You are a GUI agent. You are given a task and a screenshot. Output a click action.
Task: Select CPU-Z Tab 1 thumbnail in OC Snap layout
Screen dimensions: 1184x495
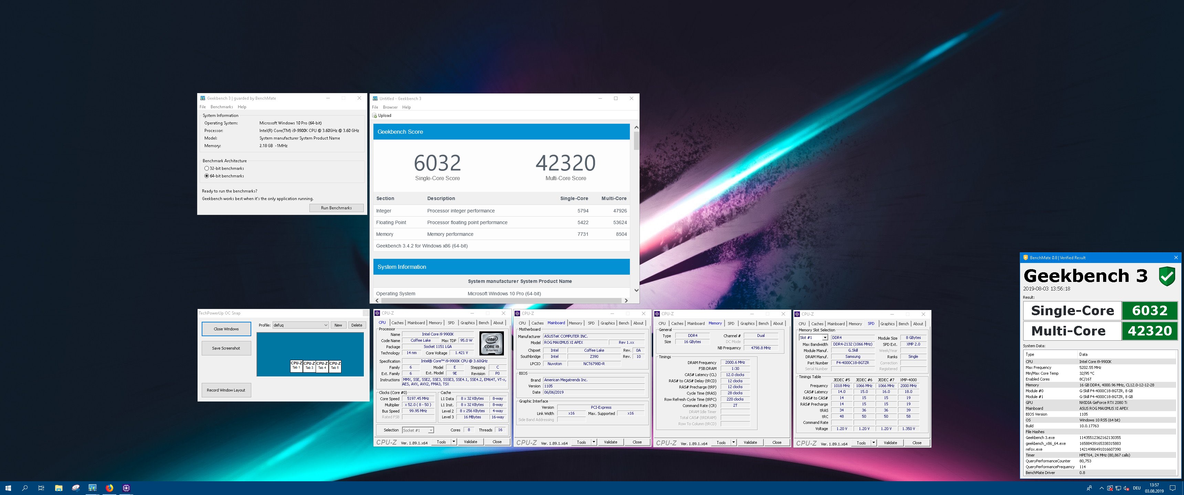pos(296,366)
